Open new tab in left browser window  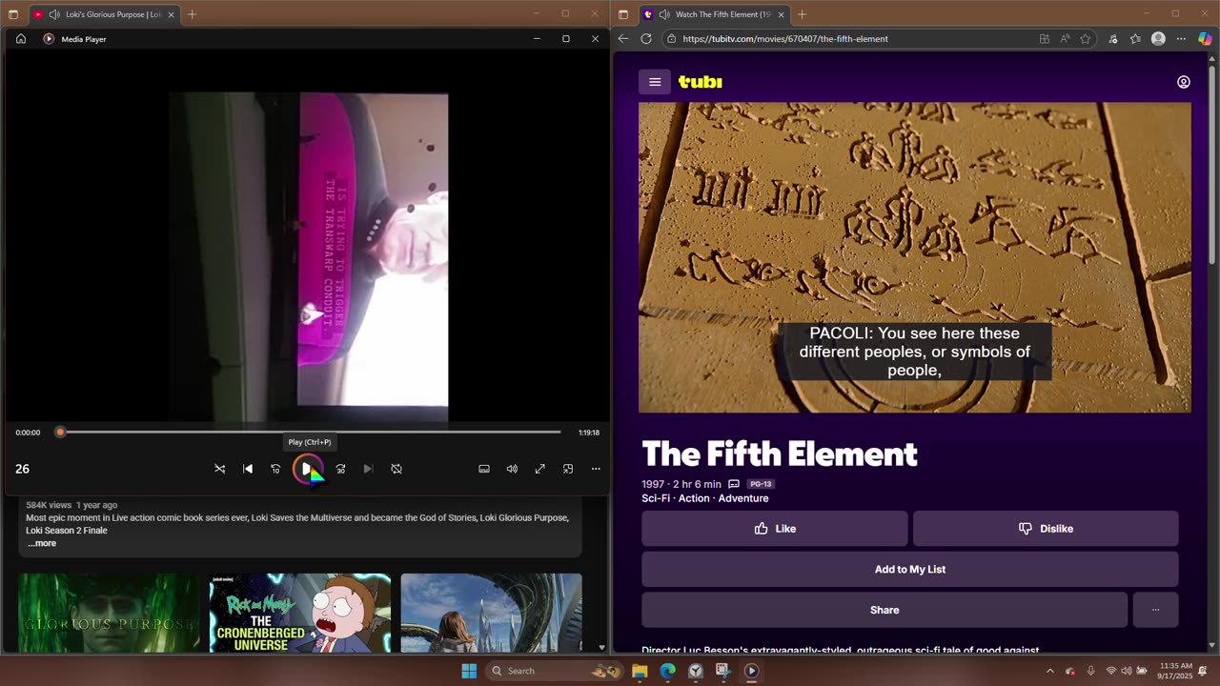click(192, 14)
